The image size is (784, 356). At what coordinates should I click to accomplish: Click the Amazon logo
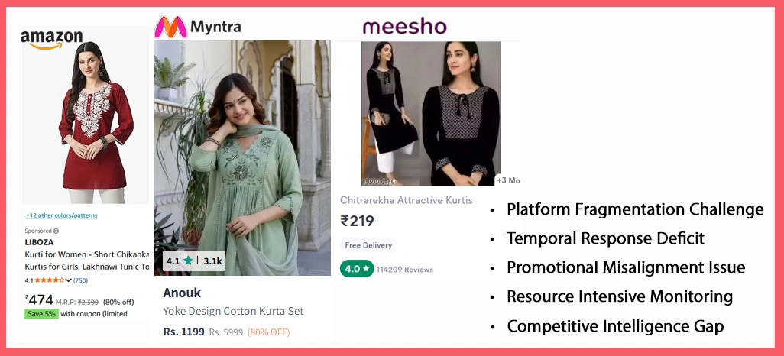click(50, 39)
